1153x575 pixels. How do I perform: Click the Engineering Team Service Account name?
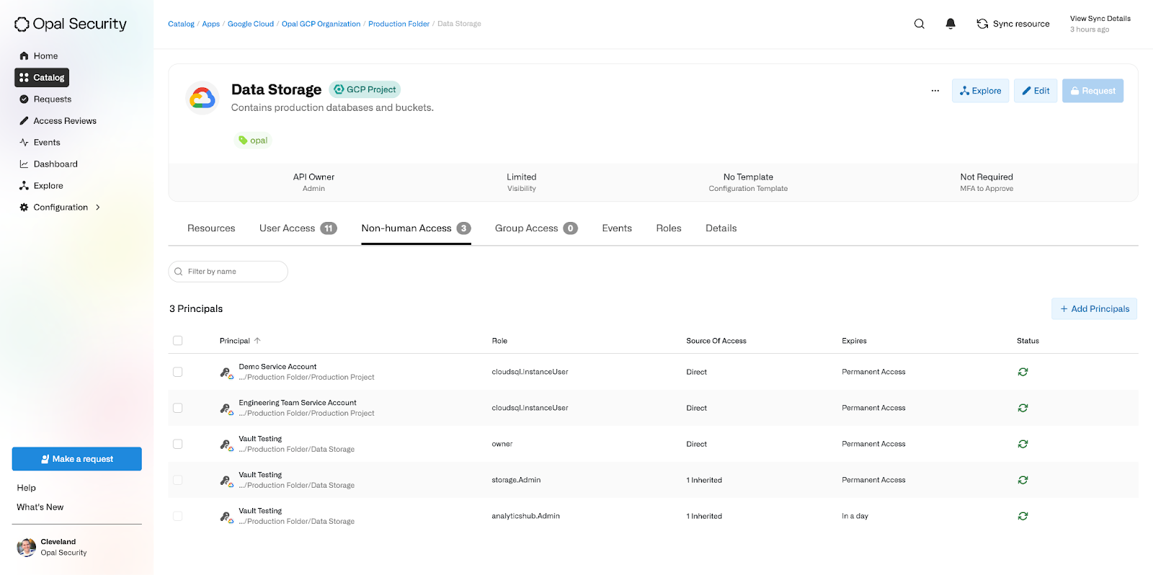(x=298, y=403)
